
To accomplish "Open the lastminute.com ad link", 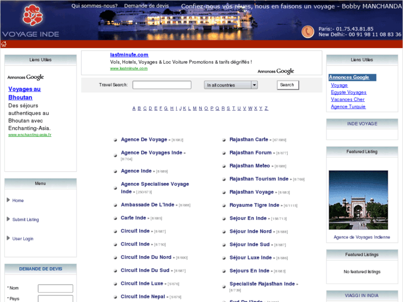I will pos(129,55).
